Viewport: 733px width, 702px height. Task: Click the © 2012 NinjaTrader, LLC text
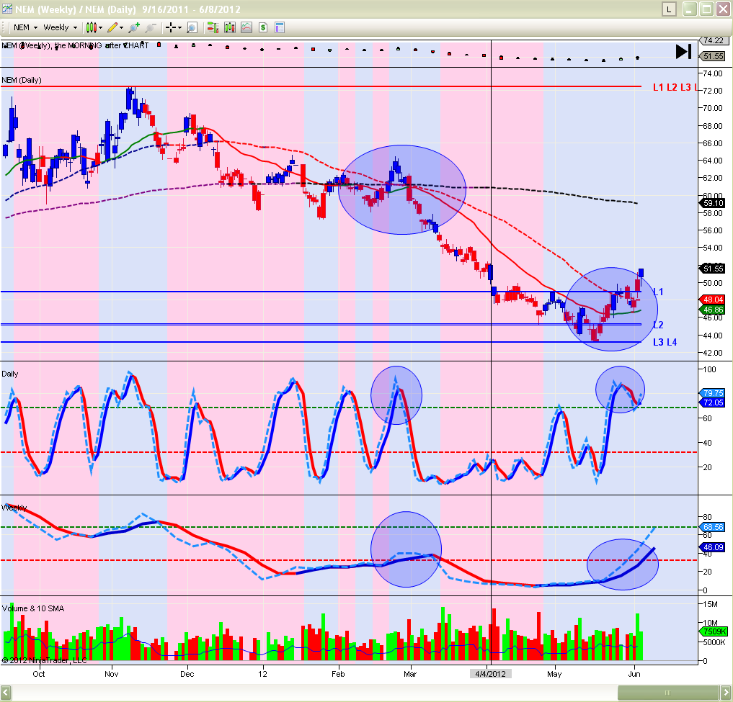[x=44, y=660]
